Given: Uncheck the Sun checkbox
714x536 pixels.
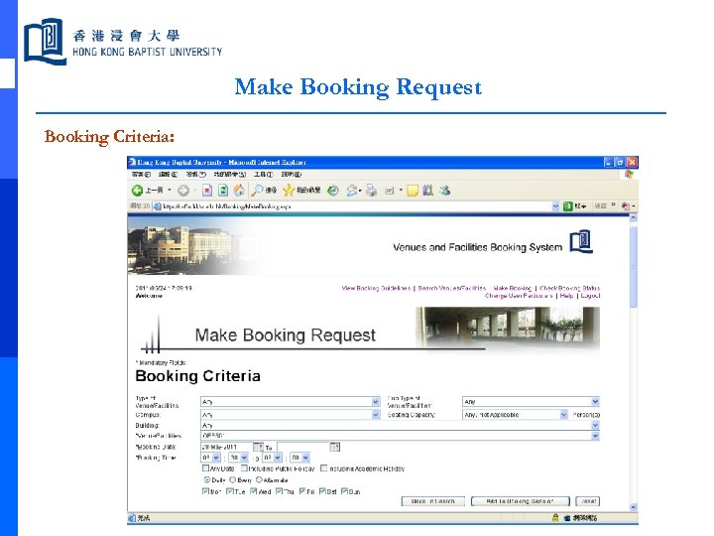Looking at the screenshot, I should point(344,491).
